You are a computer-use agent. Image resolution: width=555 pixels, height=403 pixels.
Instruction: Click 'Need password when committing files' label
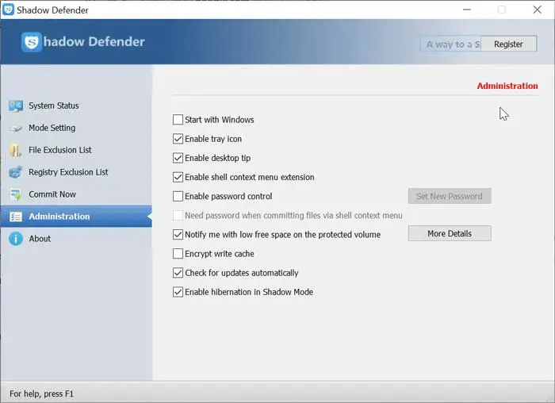[x=293, y=215]
